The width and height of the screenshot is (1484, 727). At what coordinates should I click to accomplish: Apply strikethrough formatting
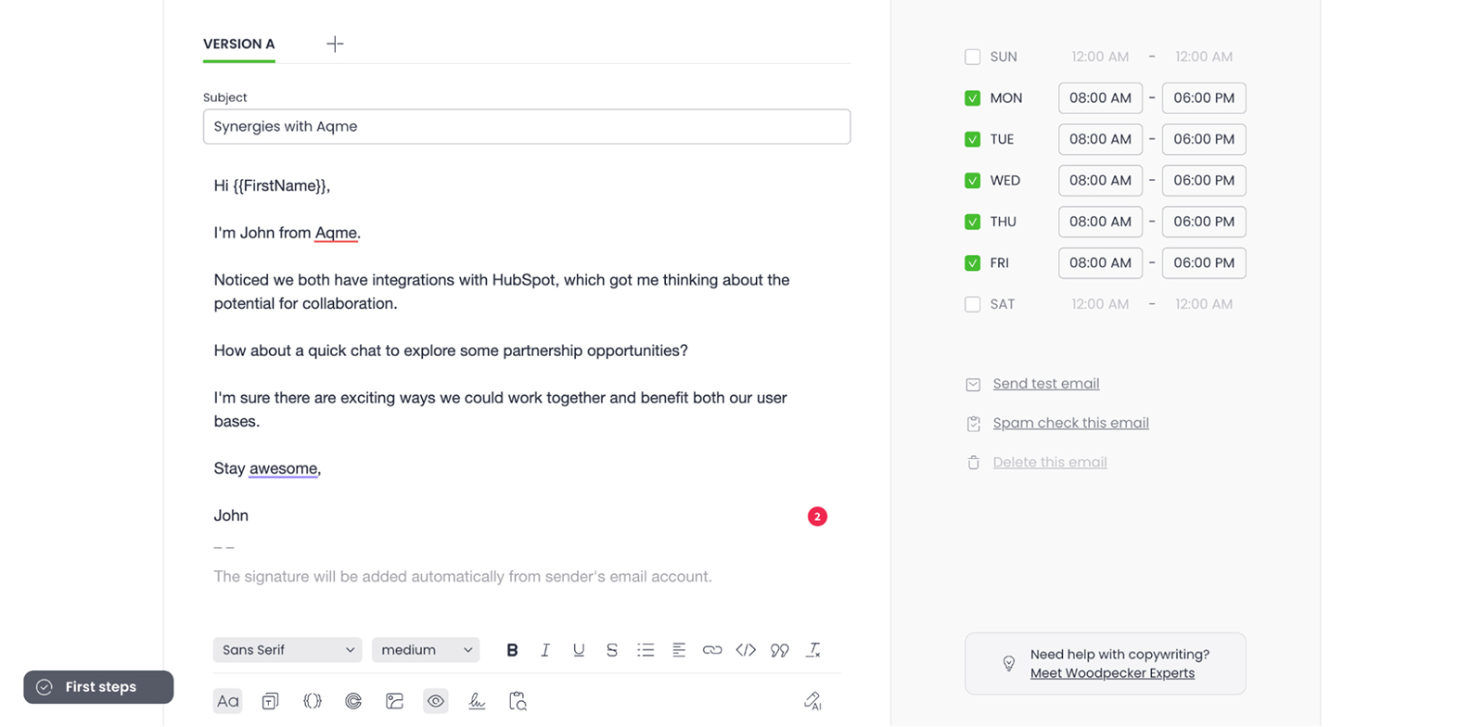(612, 650)
